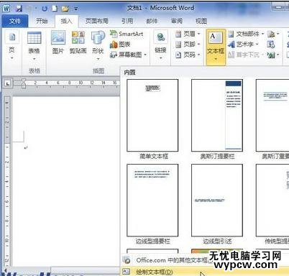Select 绘制文本框(D) draw text box option
This screenshot has height=276, width=289.
coord(205,272)
